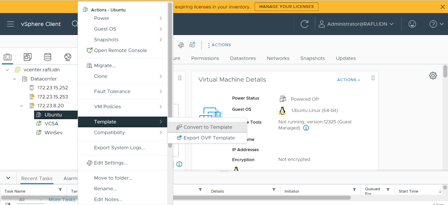Switch to the Updates tab
448x205 pixels.
(x=346, y=58)
